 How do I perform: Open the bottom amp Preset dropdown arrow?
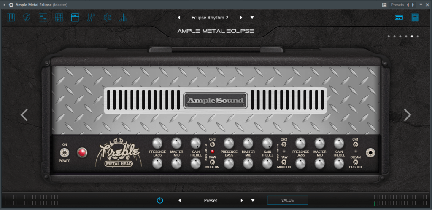(x=253, y=200)
